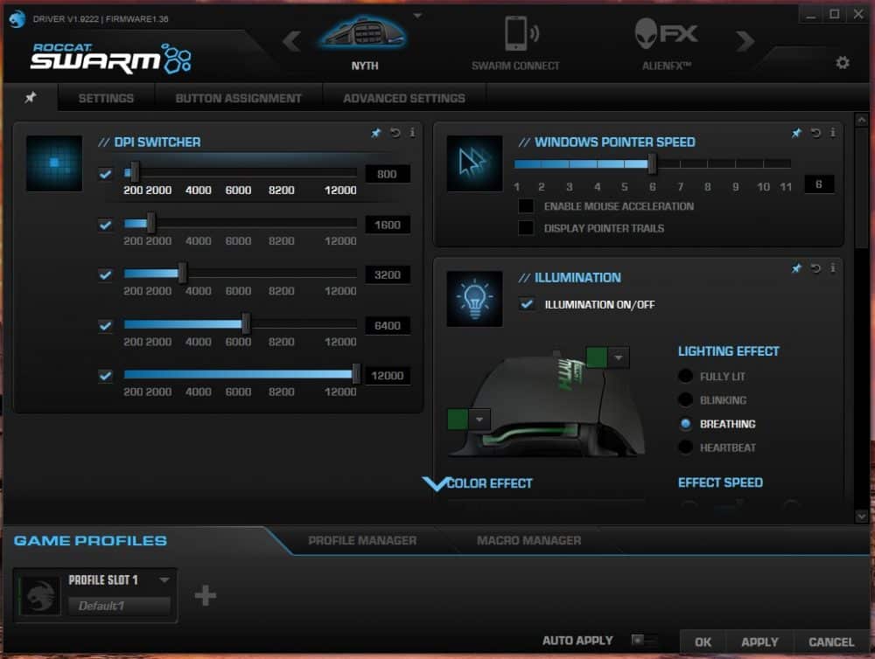This screenshot has height=659, width=875.
Task: Open the pinned settings tab pin icon
Action: pyautogui.click(x=30, y=98)
